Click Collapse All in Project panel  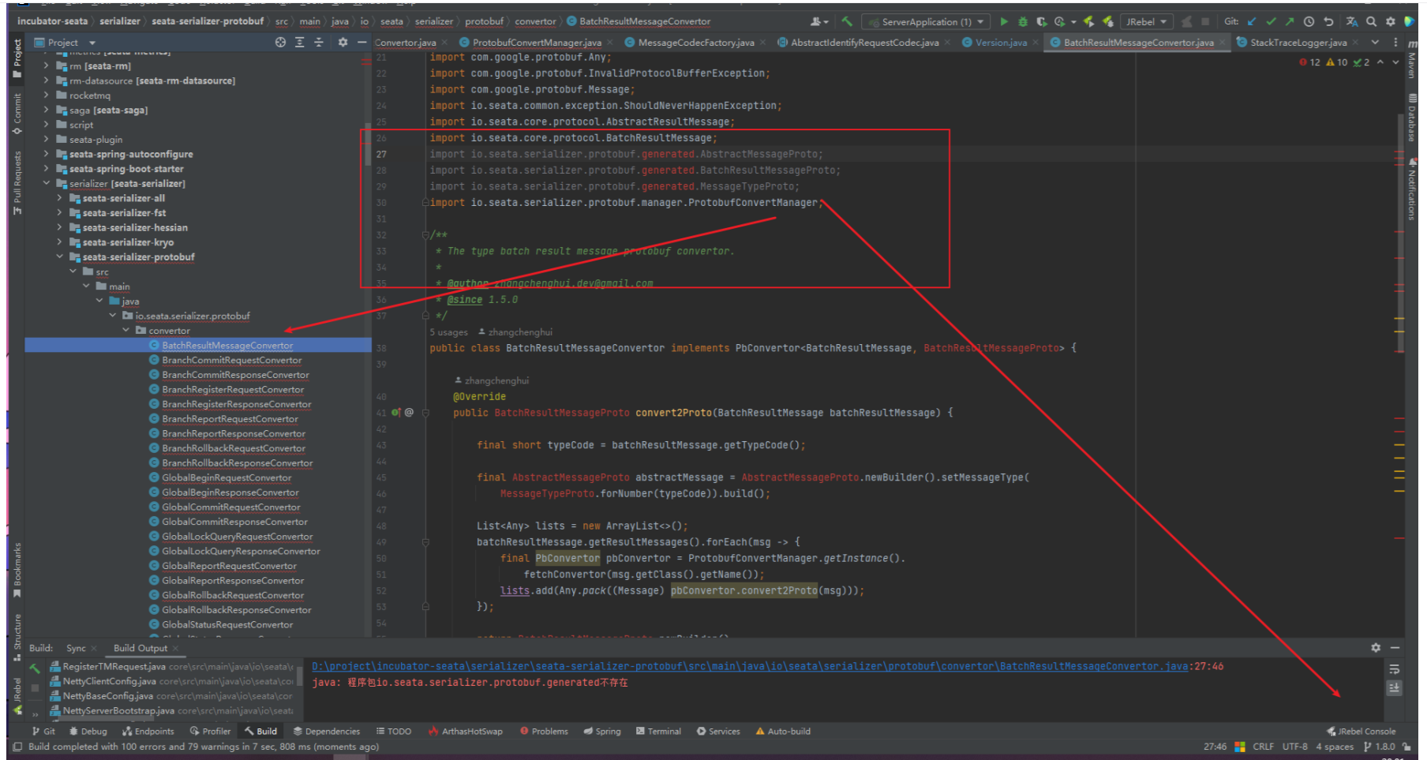[x=318, y=43]
